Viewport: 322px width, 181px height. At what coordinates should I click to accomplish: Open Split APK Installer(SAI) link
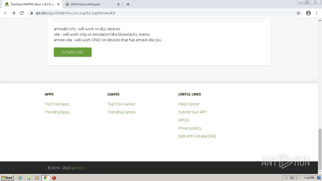point(197,136)
